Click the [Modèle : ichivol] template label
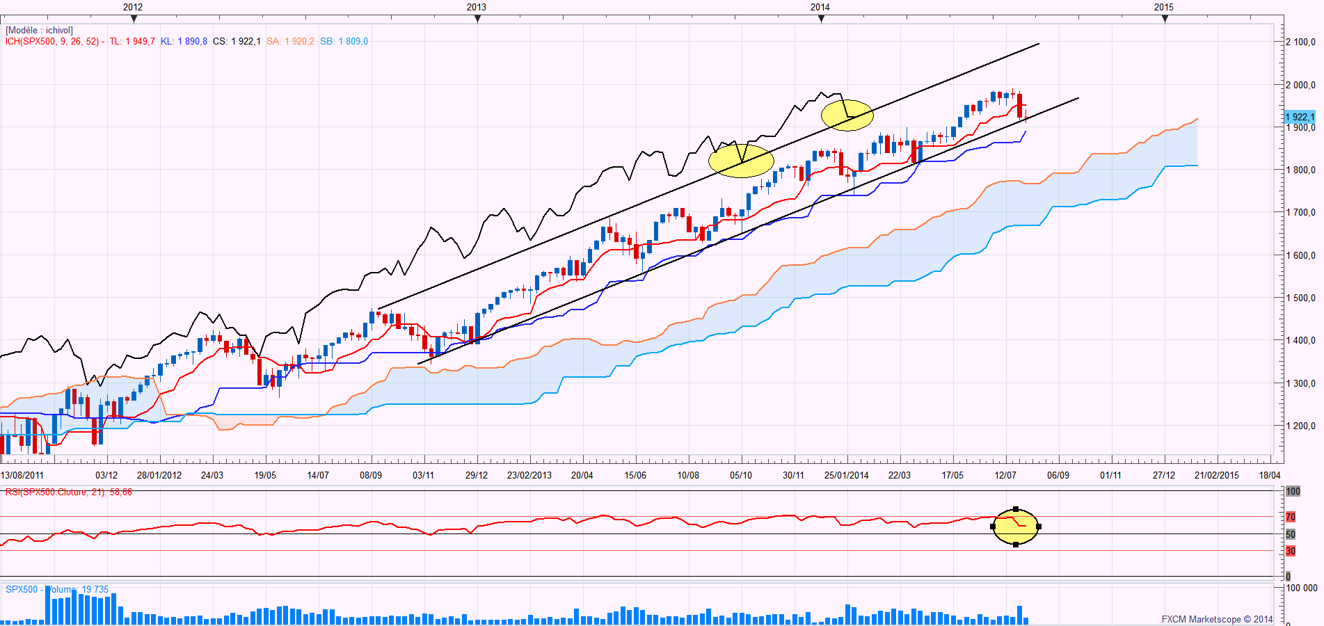Viewport: 1324px width, 626px height. pyautogui.click(x=39, y=31)
